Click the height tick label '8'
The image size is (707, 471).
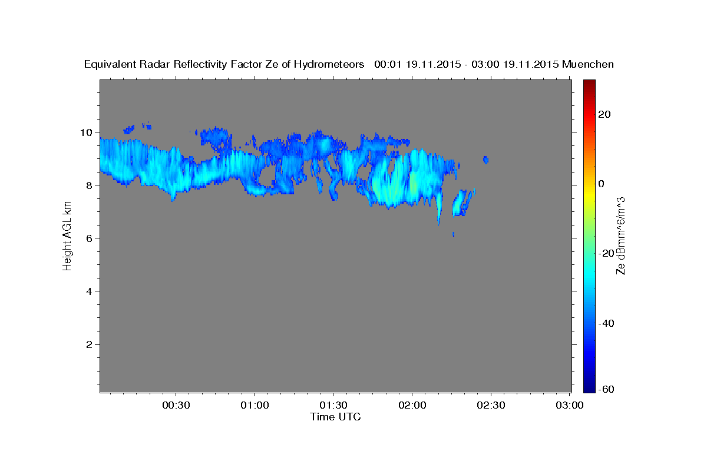click(88, 185)
